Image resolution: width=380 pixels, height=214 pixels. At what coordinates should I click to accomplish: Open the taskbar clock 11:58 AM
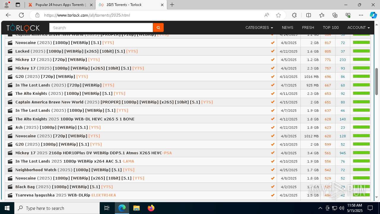pyautogui.click(x=354, y=208)
